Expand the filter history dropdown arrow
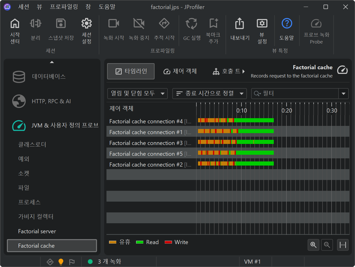The image size is (355, 267). tap(343, 93)
